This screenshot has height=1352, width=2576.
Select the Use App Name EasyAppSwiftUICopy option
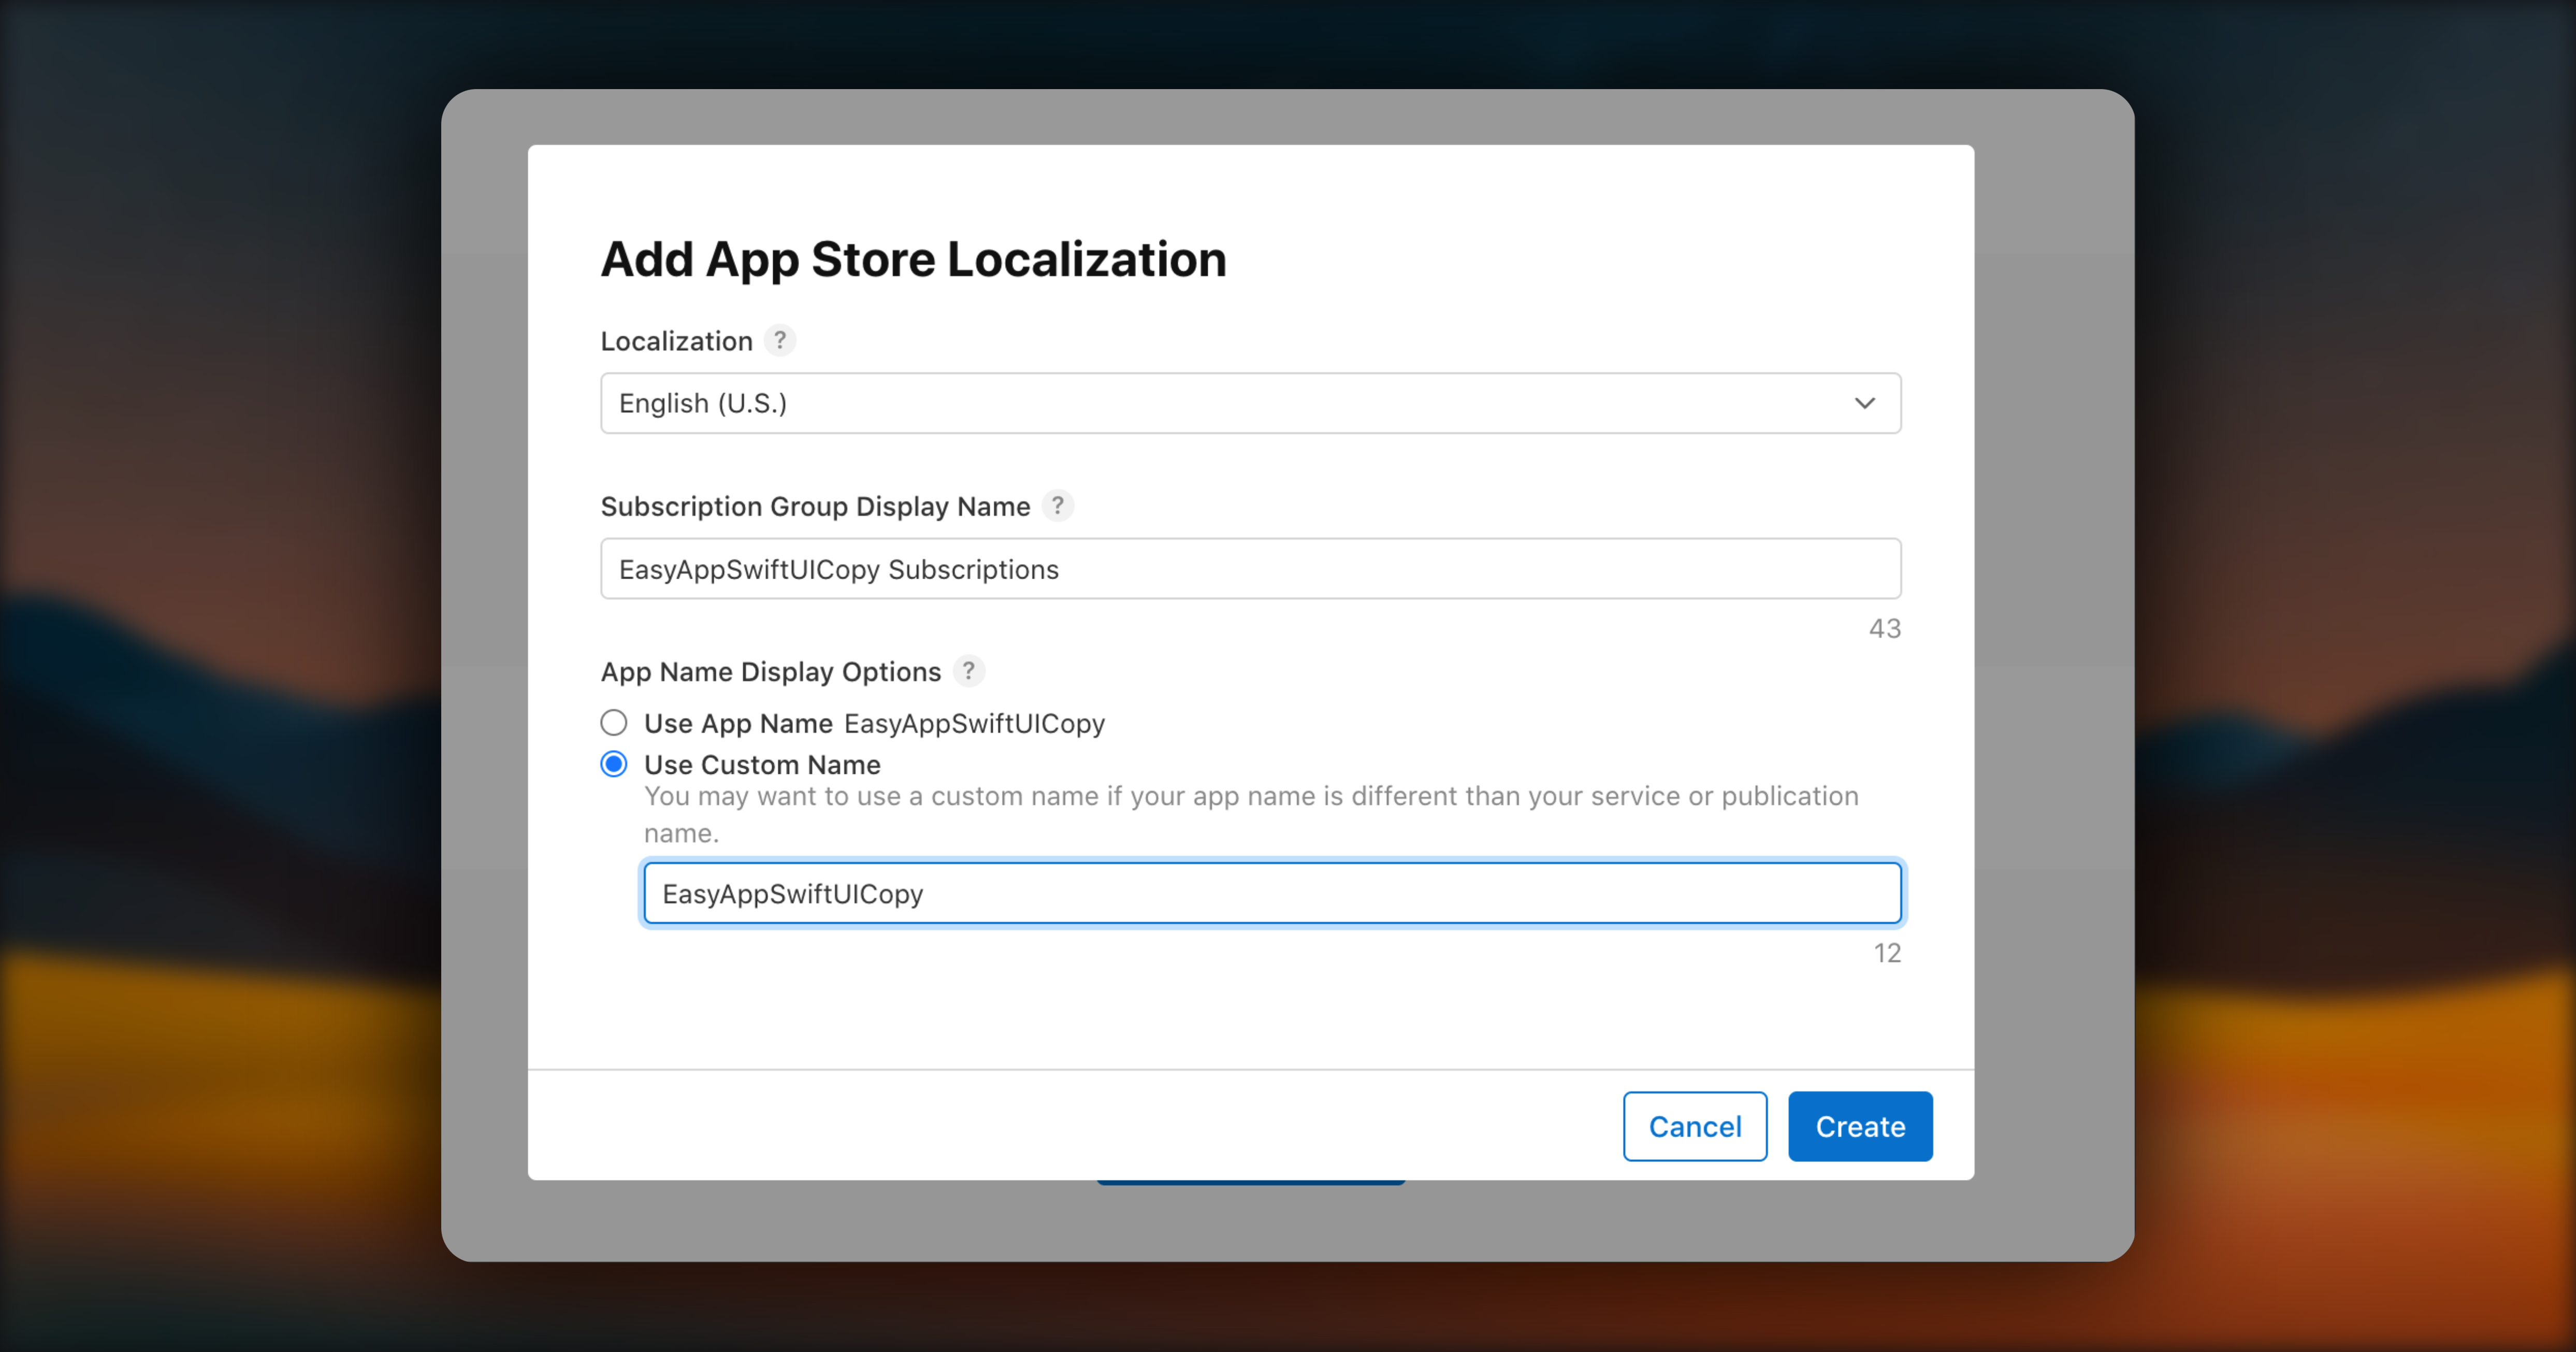tap(614, 722)
